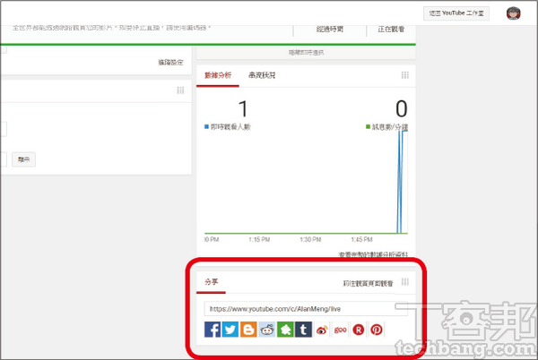Click the 1:45 PM axis label
Viewport: 538px width, 360px height.
click(x=361, y=239)
